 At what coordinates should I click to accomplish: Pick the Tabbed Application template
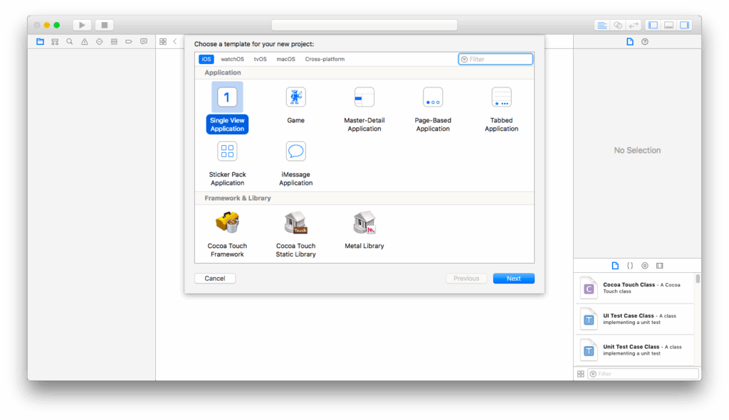[x=501, y=97]
